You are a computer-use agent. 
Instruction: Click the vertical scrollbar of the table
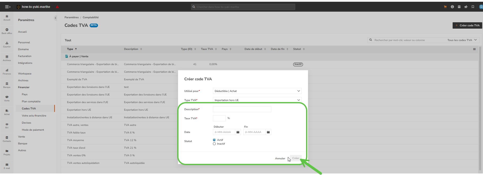tap(480, 109)
